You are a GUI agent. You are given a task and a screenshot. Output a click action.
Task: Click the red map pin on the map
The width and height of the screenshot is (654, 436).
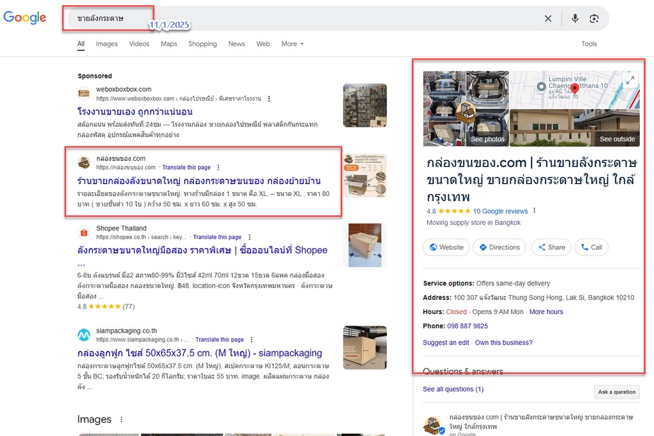(575, 89)
